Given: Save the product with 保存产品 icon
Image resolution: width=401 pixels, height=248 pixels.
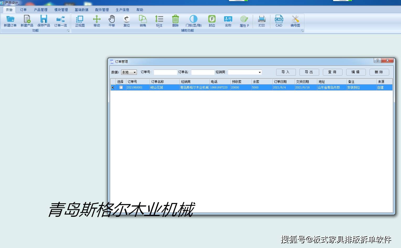Looking at the screenshot, I should click(44, 21).
